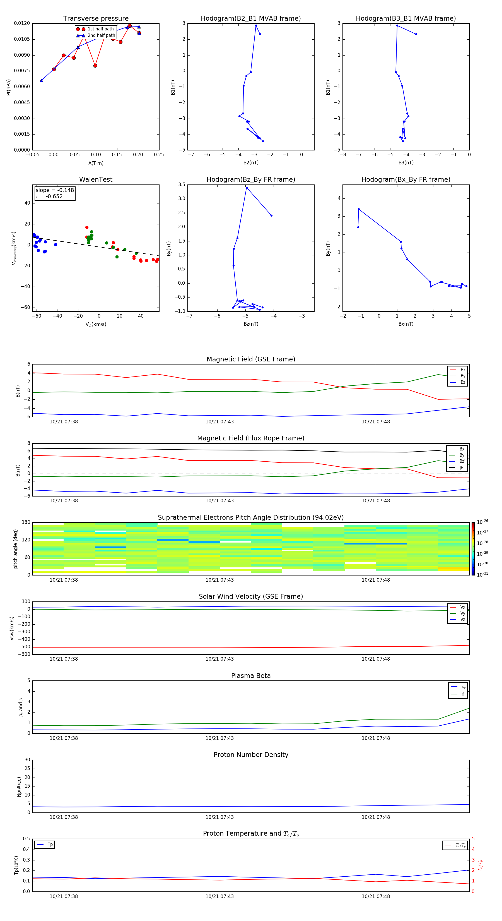
Task: Click the Bz(nT) x-axis label
Action: (x=251, y=324)
